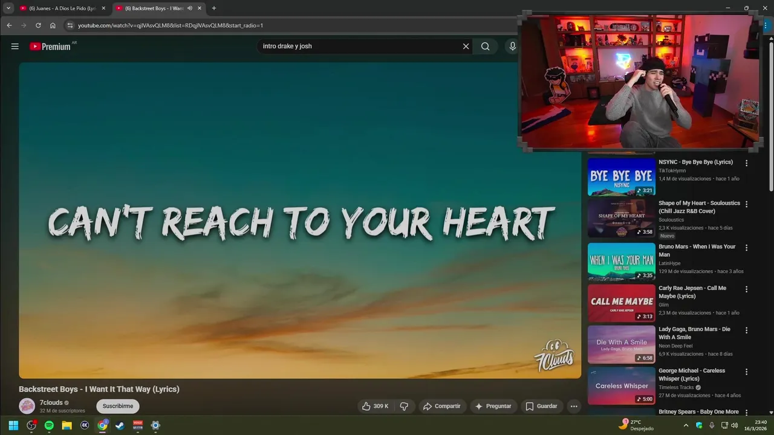
Task: Open options for When I Was Your Man
Action: (x=746, y=248)
